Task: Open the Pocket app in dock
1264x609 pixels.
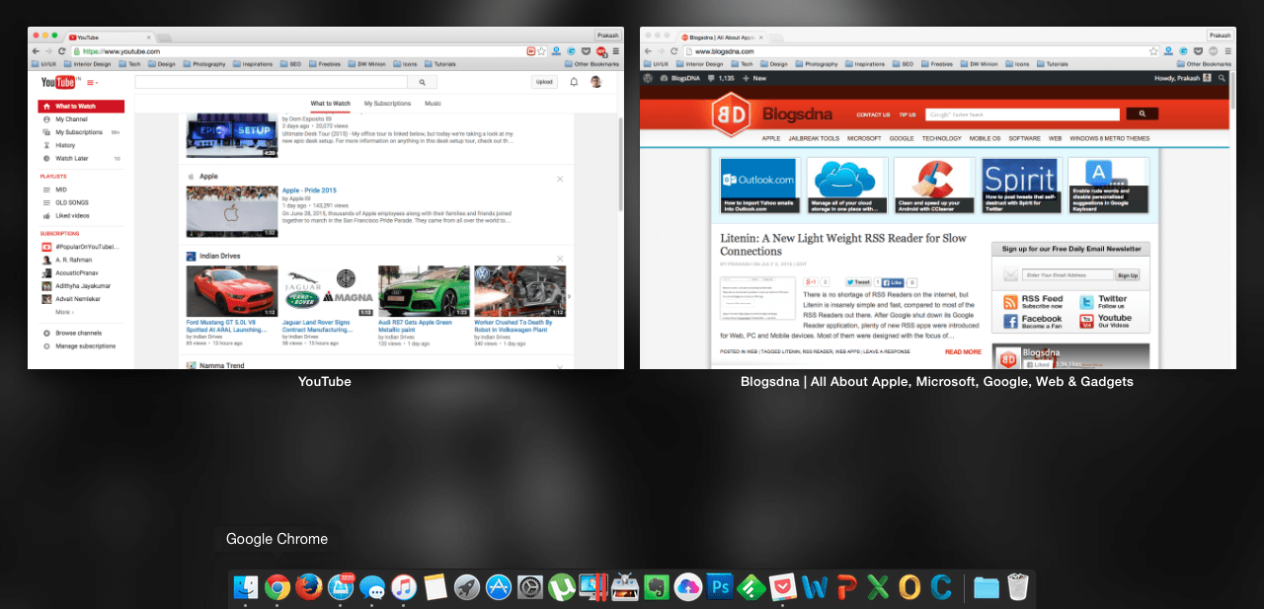Action: pos(783,587)
